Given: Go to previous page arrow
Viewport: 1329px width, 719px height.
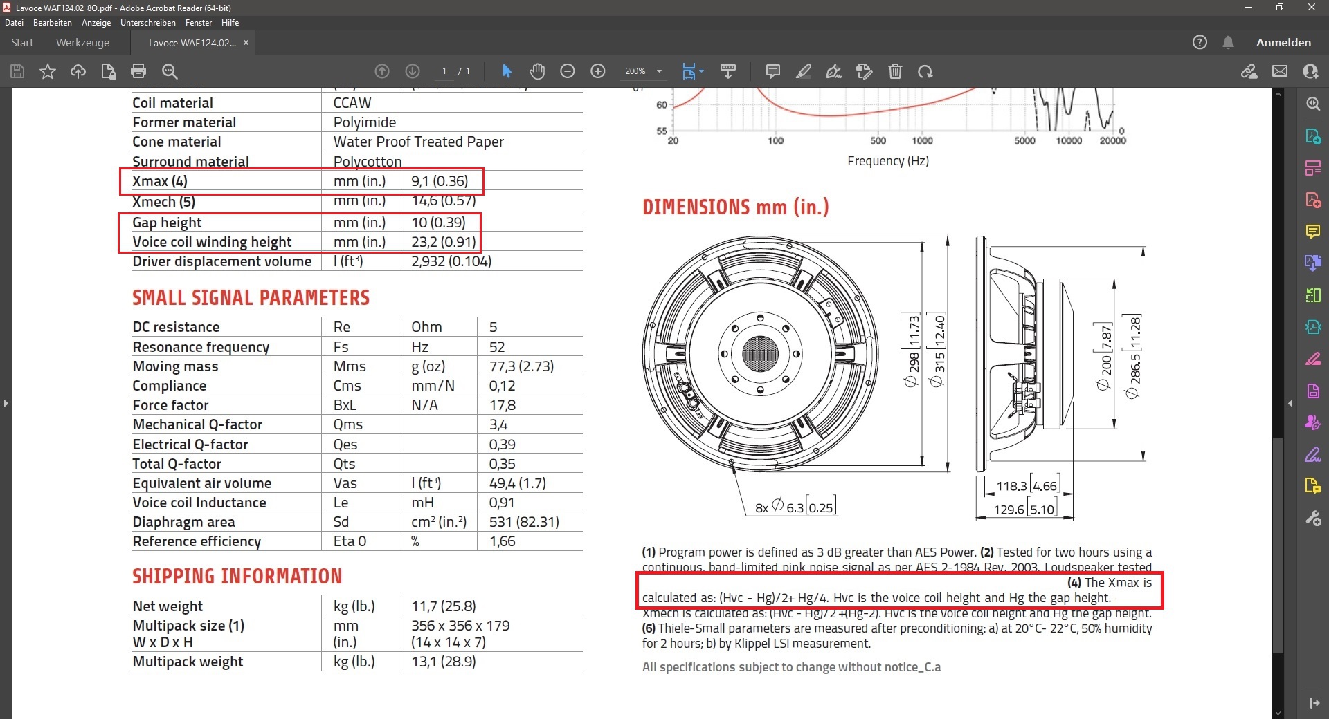Looking at the screenshot, I should [382, 71].
